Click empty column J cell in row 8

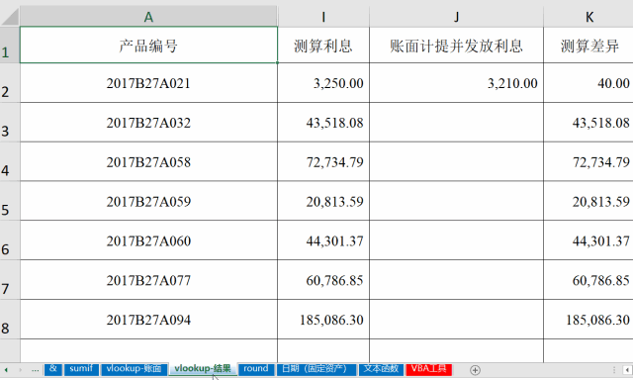click(x=456, y=319)
